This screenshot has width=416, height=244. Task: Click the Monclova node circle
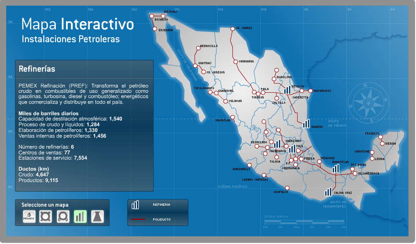click(x=274, y=79)
